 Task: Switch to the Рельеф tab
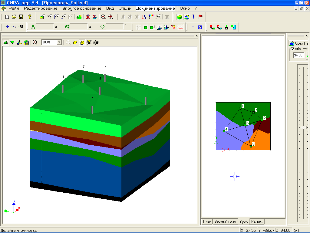click(257, 222)
